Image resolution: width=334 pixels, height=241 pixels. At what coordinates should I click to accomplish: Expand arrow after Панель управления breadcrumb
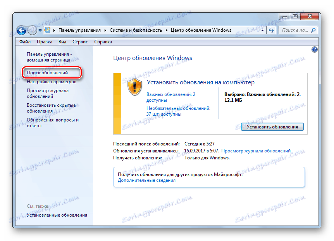105,31
